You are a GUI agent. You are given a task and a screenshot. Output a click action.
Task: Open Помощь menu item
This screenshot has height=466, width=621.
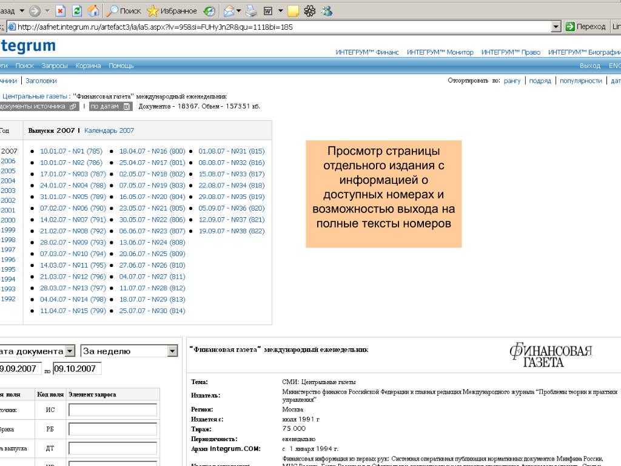click(x=121, y=66)
